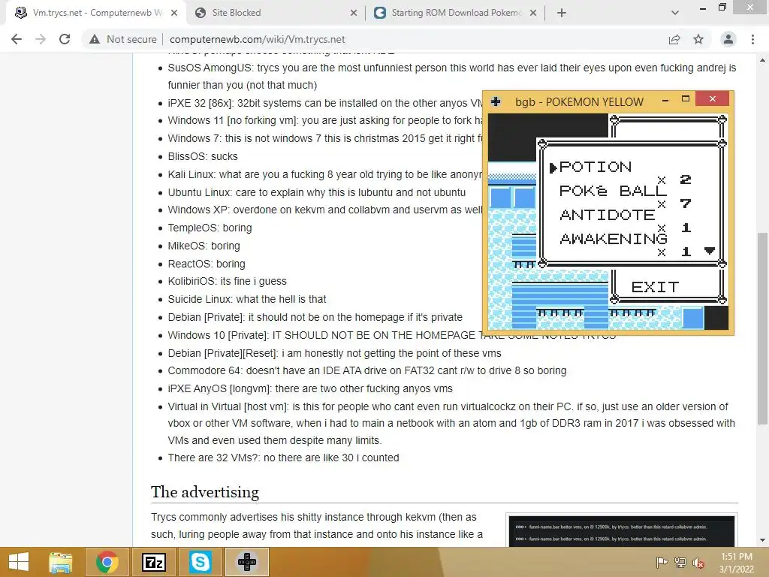Click the bgb title bar text
Screen dimensions: 769x577
pyautogui.click(x=579, y=102)
